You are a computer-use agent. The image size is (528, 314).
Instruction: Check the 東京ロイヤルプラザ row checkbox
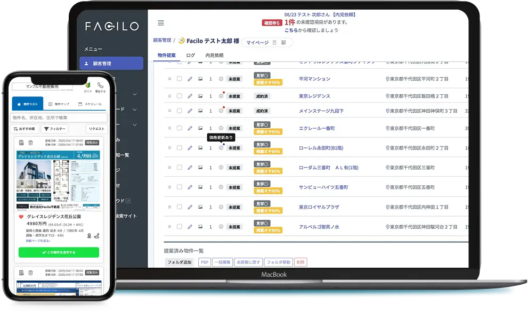tap(180, 206)
